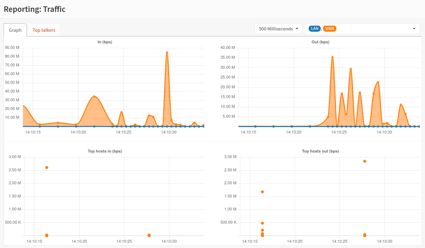Click the bottom dot near 14:10:28 in Top hosts in
Image resolution: width=425 pixels, height=248 pixels.
tap(149, 235)
